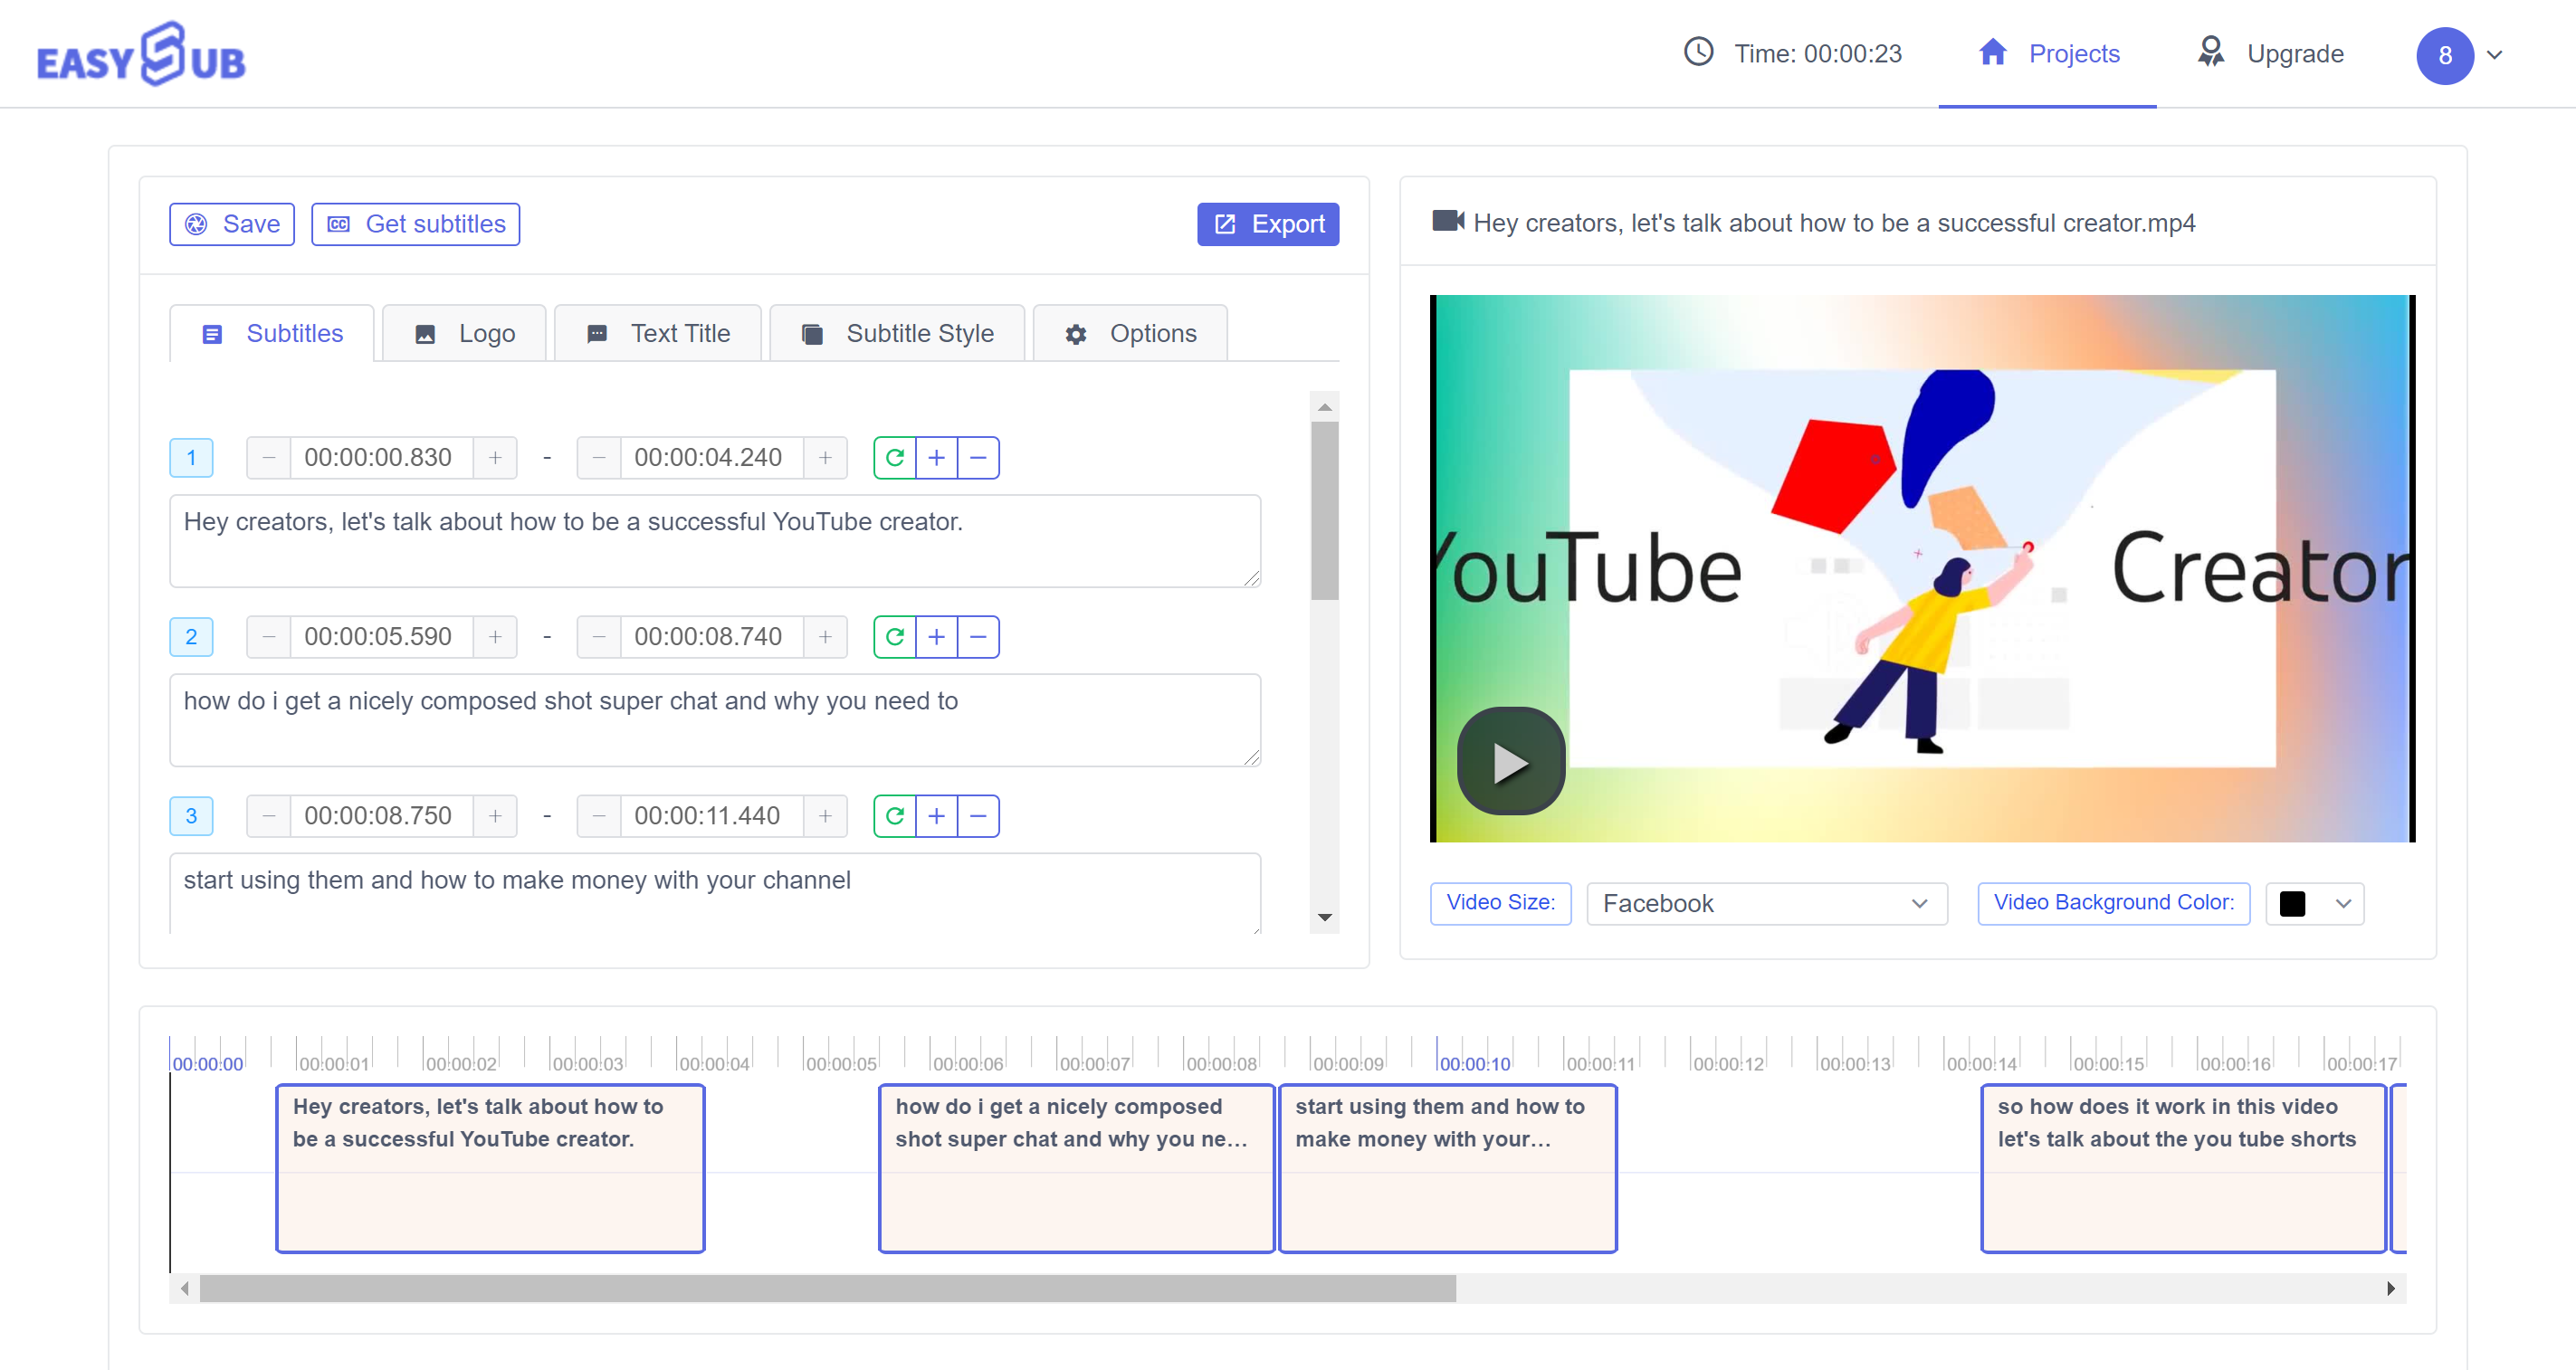
Task: Click the clock icon beside Time
Action: 1698,52
